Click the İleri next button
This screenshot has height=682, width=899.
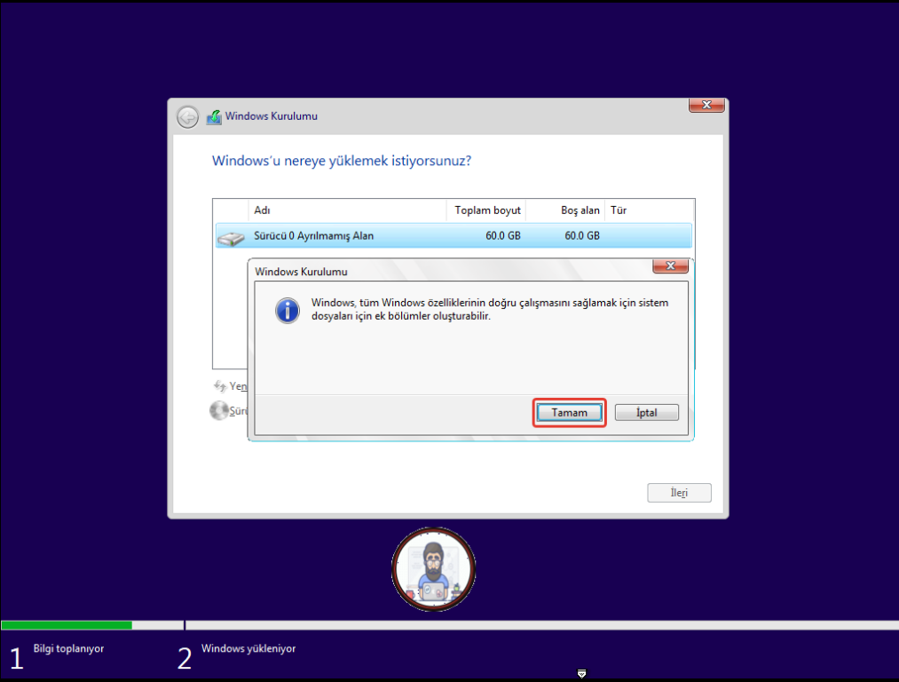point(679,493)
